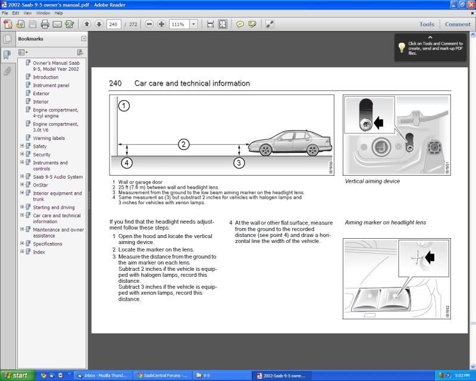
Task: Open the Comment panel
Action: (x=458, y=24)
